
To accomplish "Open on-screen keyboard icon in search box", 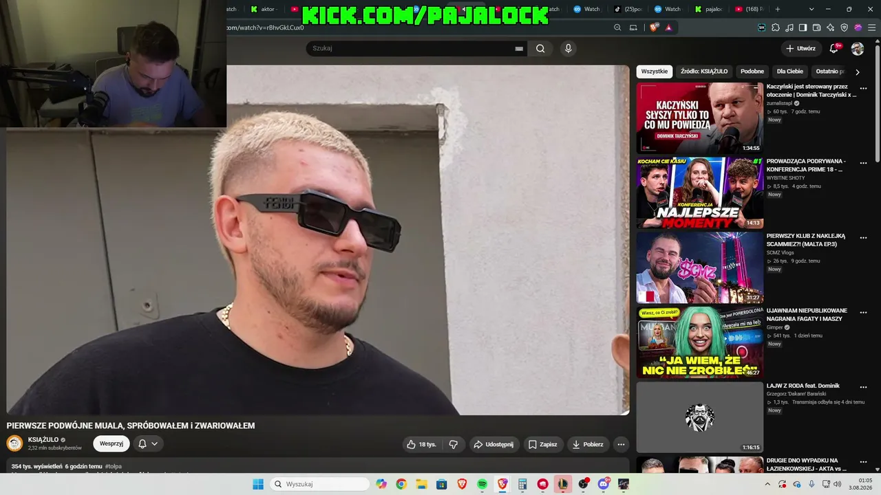I will (519, 49).
